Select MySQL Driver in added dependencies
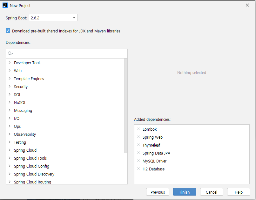 (x=154, y=161)
